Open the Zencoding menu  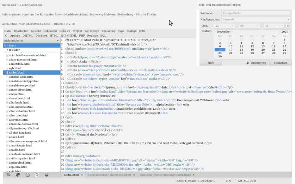point(108,31)
